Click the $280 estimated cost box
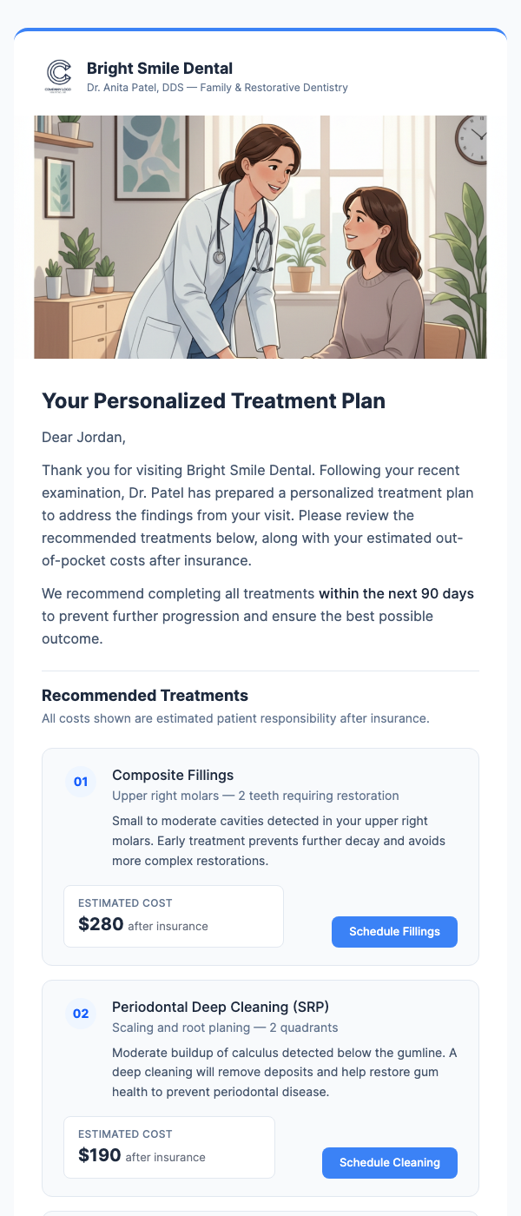Viewport: 521px width, 1216px height. click(174, 915)
